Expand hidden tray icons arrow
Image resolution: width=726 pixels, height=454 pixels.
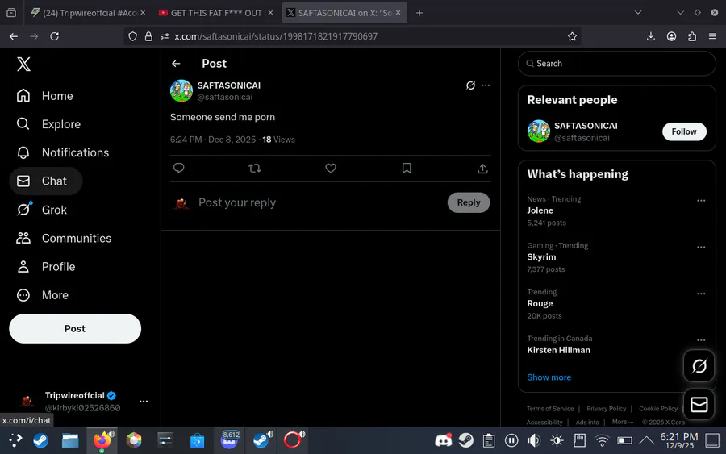coord(646,440)
